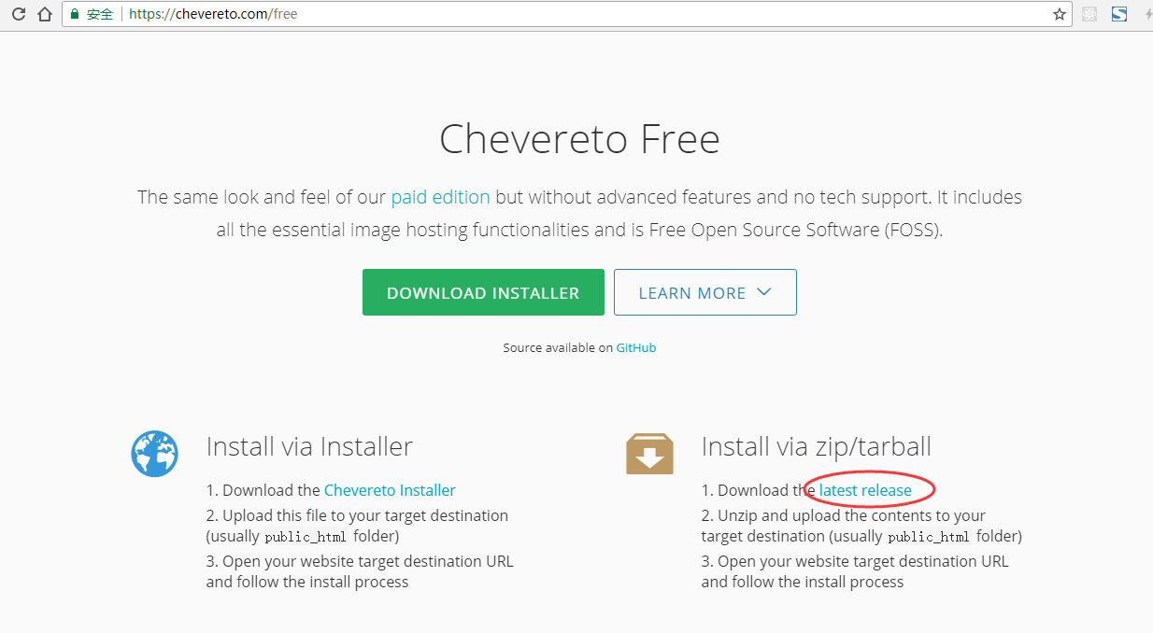1153x633 pixels.
Task: Select the Install via zip/tarball heading
Action: tap(817, 446)
